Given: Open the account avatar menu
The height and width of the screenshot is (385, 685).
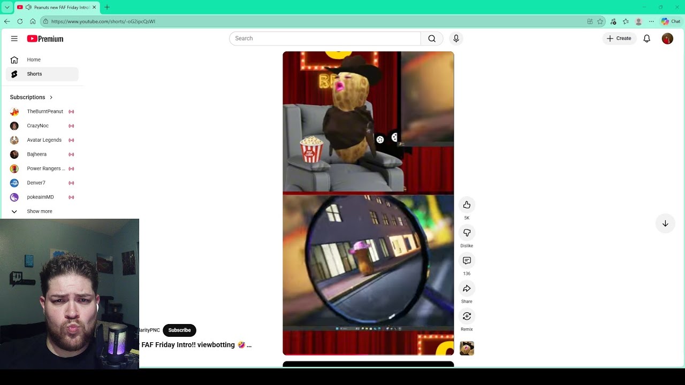Looking at the screenshot, I should pos(667,38).
